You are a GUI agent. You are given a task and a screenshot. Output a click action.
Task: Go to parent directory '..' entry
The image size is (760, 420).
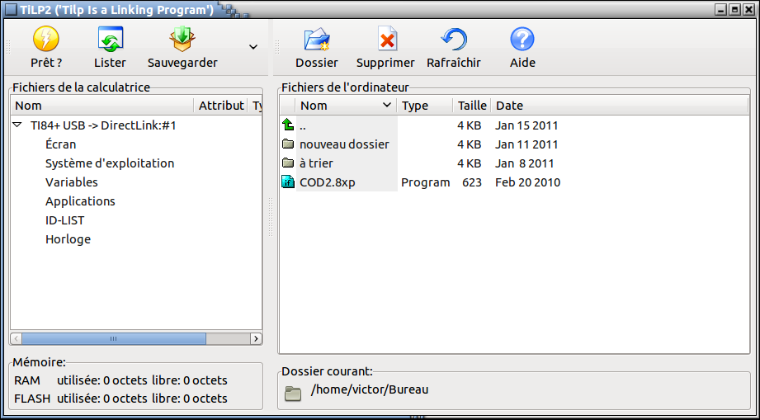click(303, 125)
